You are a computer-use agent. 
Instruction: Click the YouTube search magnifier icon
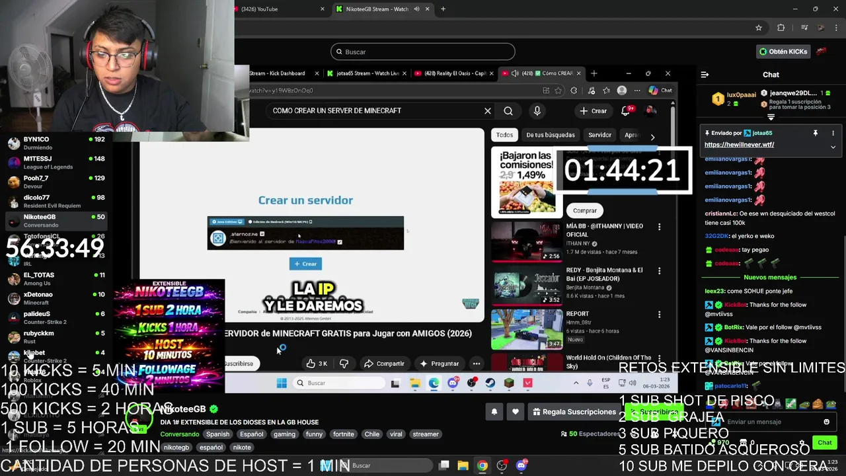pos(508,111)
